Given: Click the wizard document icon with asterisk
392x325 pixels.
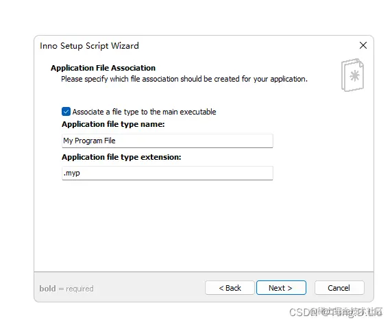Looking at the screenshot, I should 352,75.
